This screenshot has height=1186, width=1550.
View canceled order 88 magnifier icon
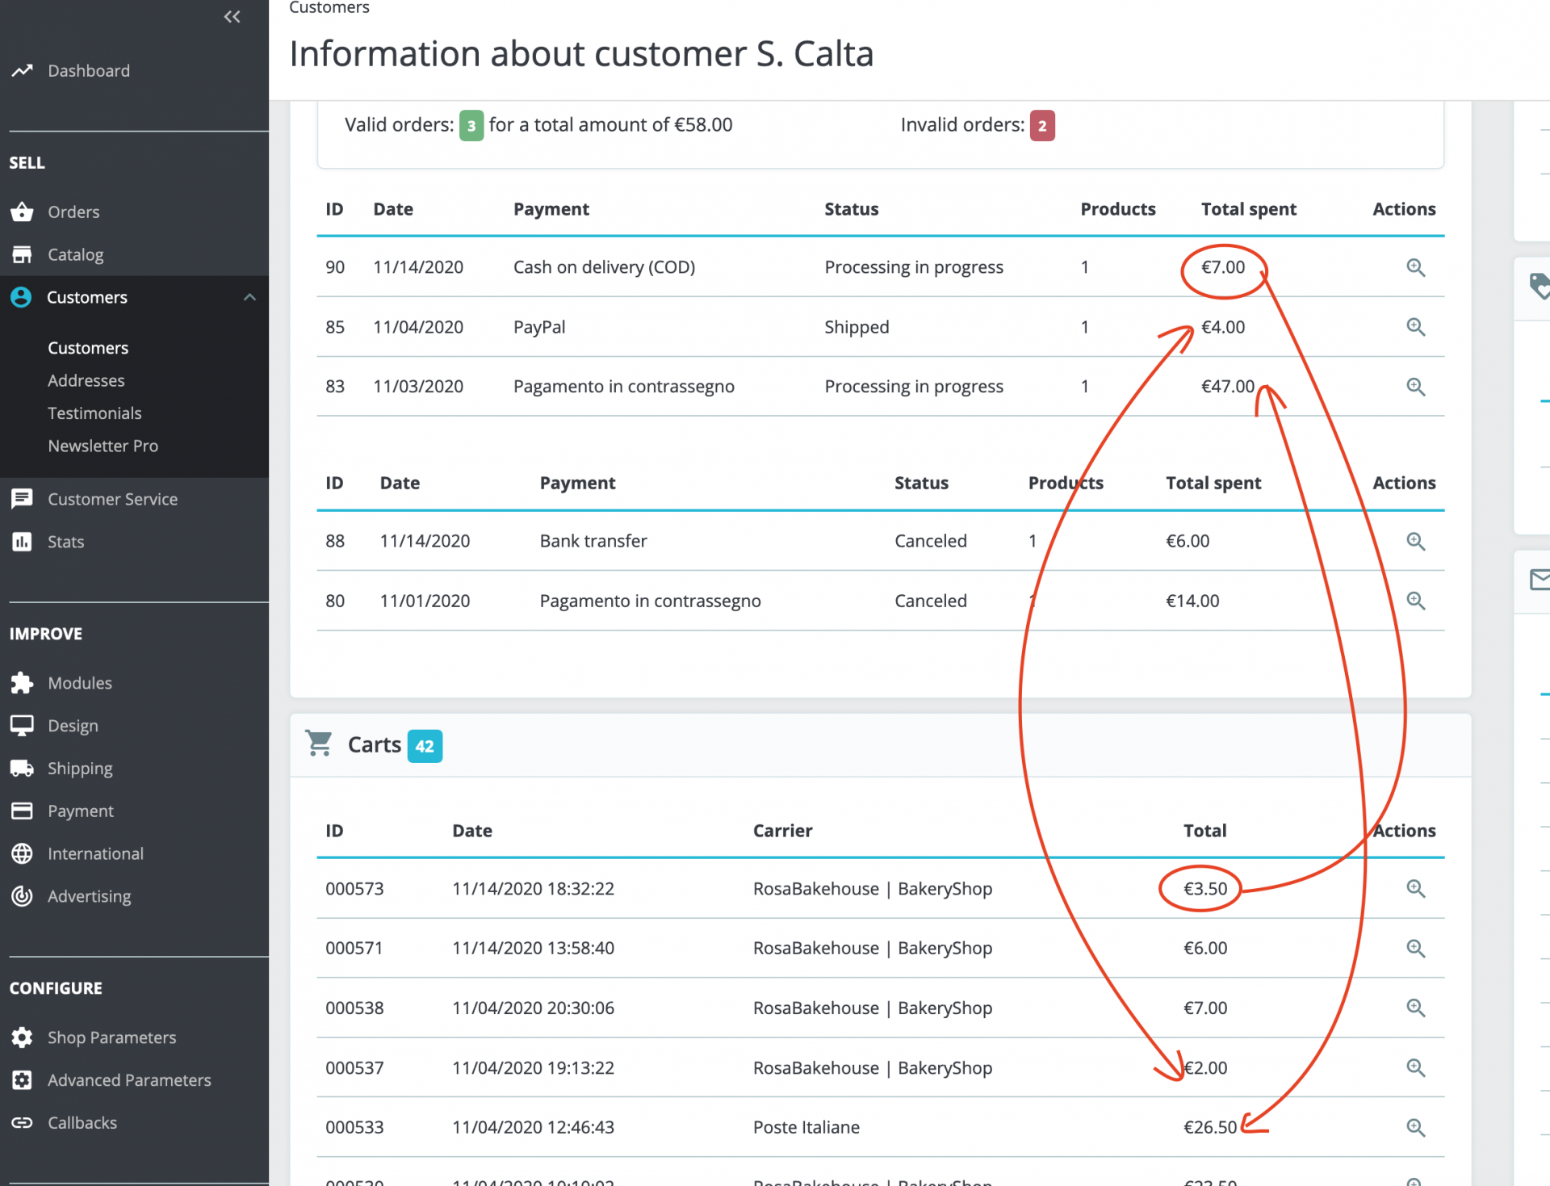point(1415,541)
